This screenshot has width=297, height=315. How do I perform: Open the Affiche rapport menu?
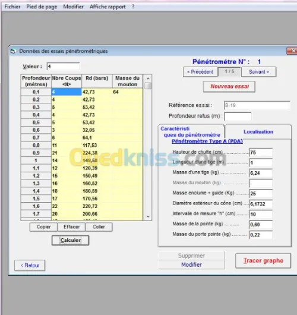[x=108, y=7]
